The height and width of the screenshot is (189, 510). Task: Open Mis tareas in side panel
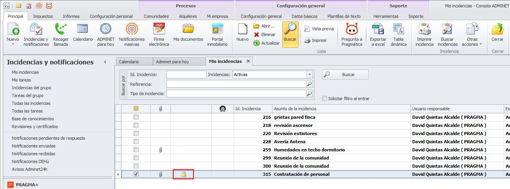(x=21, y=80)
